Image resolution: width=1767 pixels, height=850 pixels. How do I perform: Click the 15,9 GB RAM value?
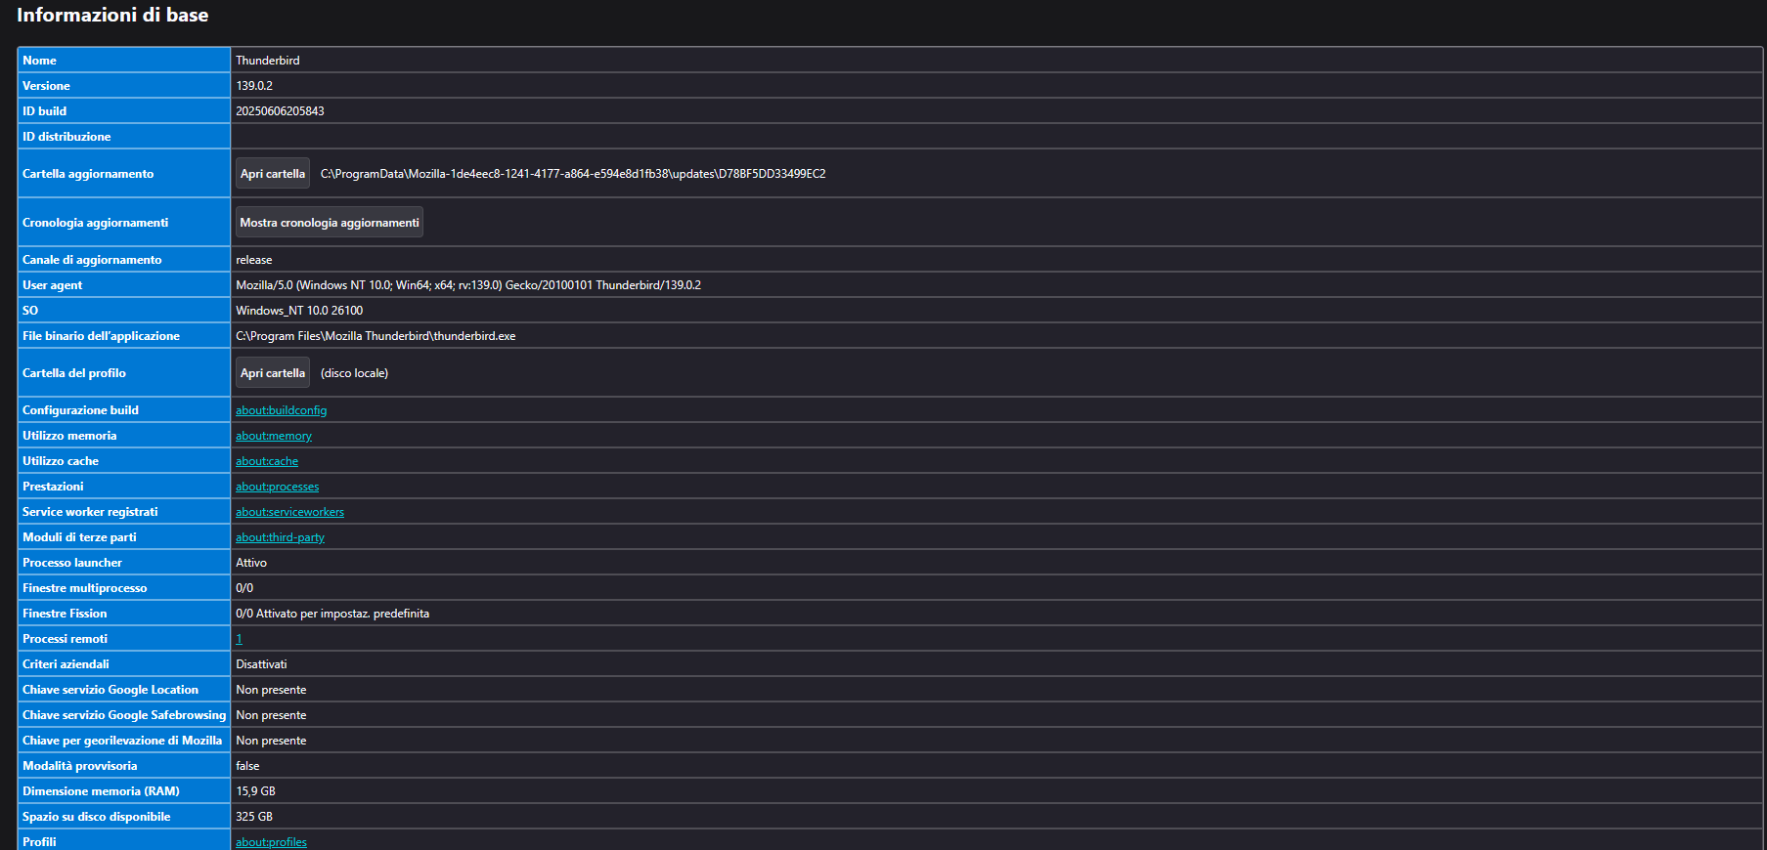(x=256, y=791)
